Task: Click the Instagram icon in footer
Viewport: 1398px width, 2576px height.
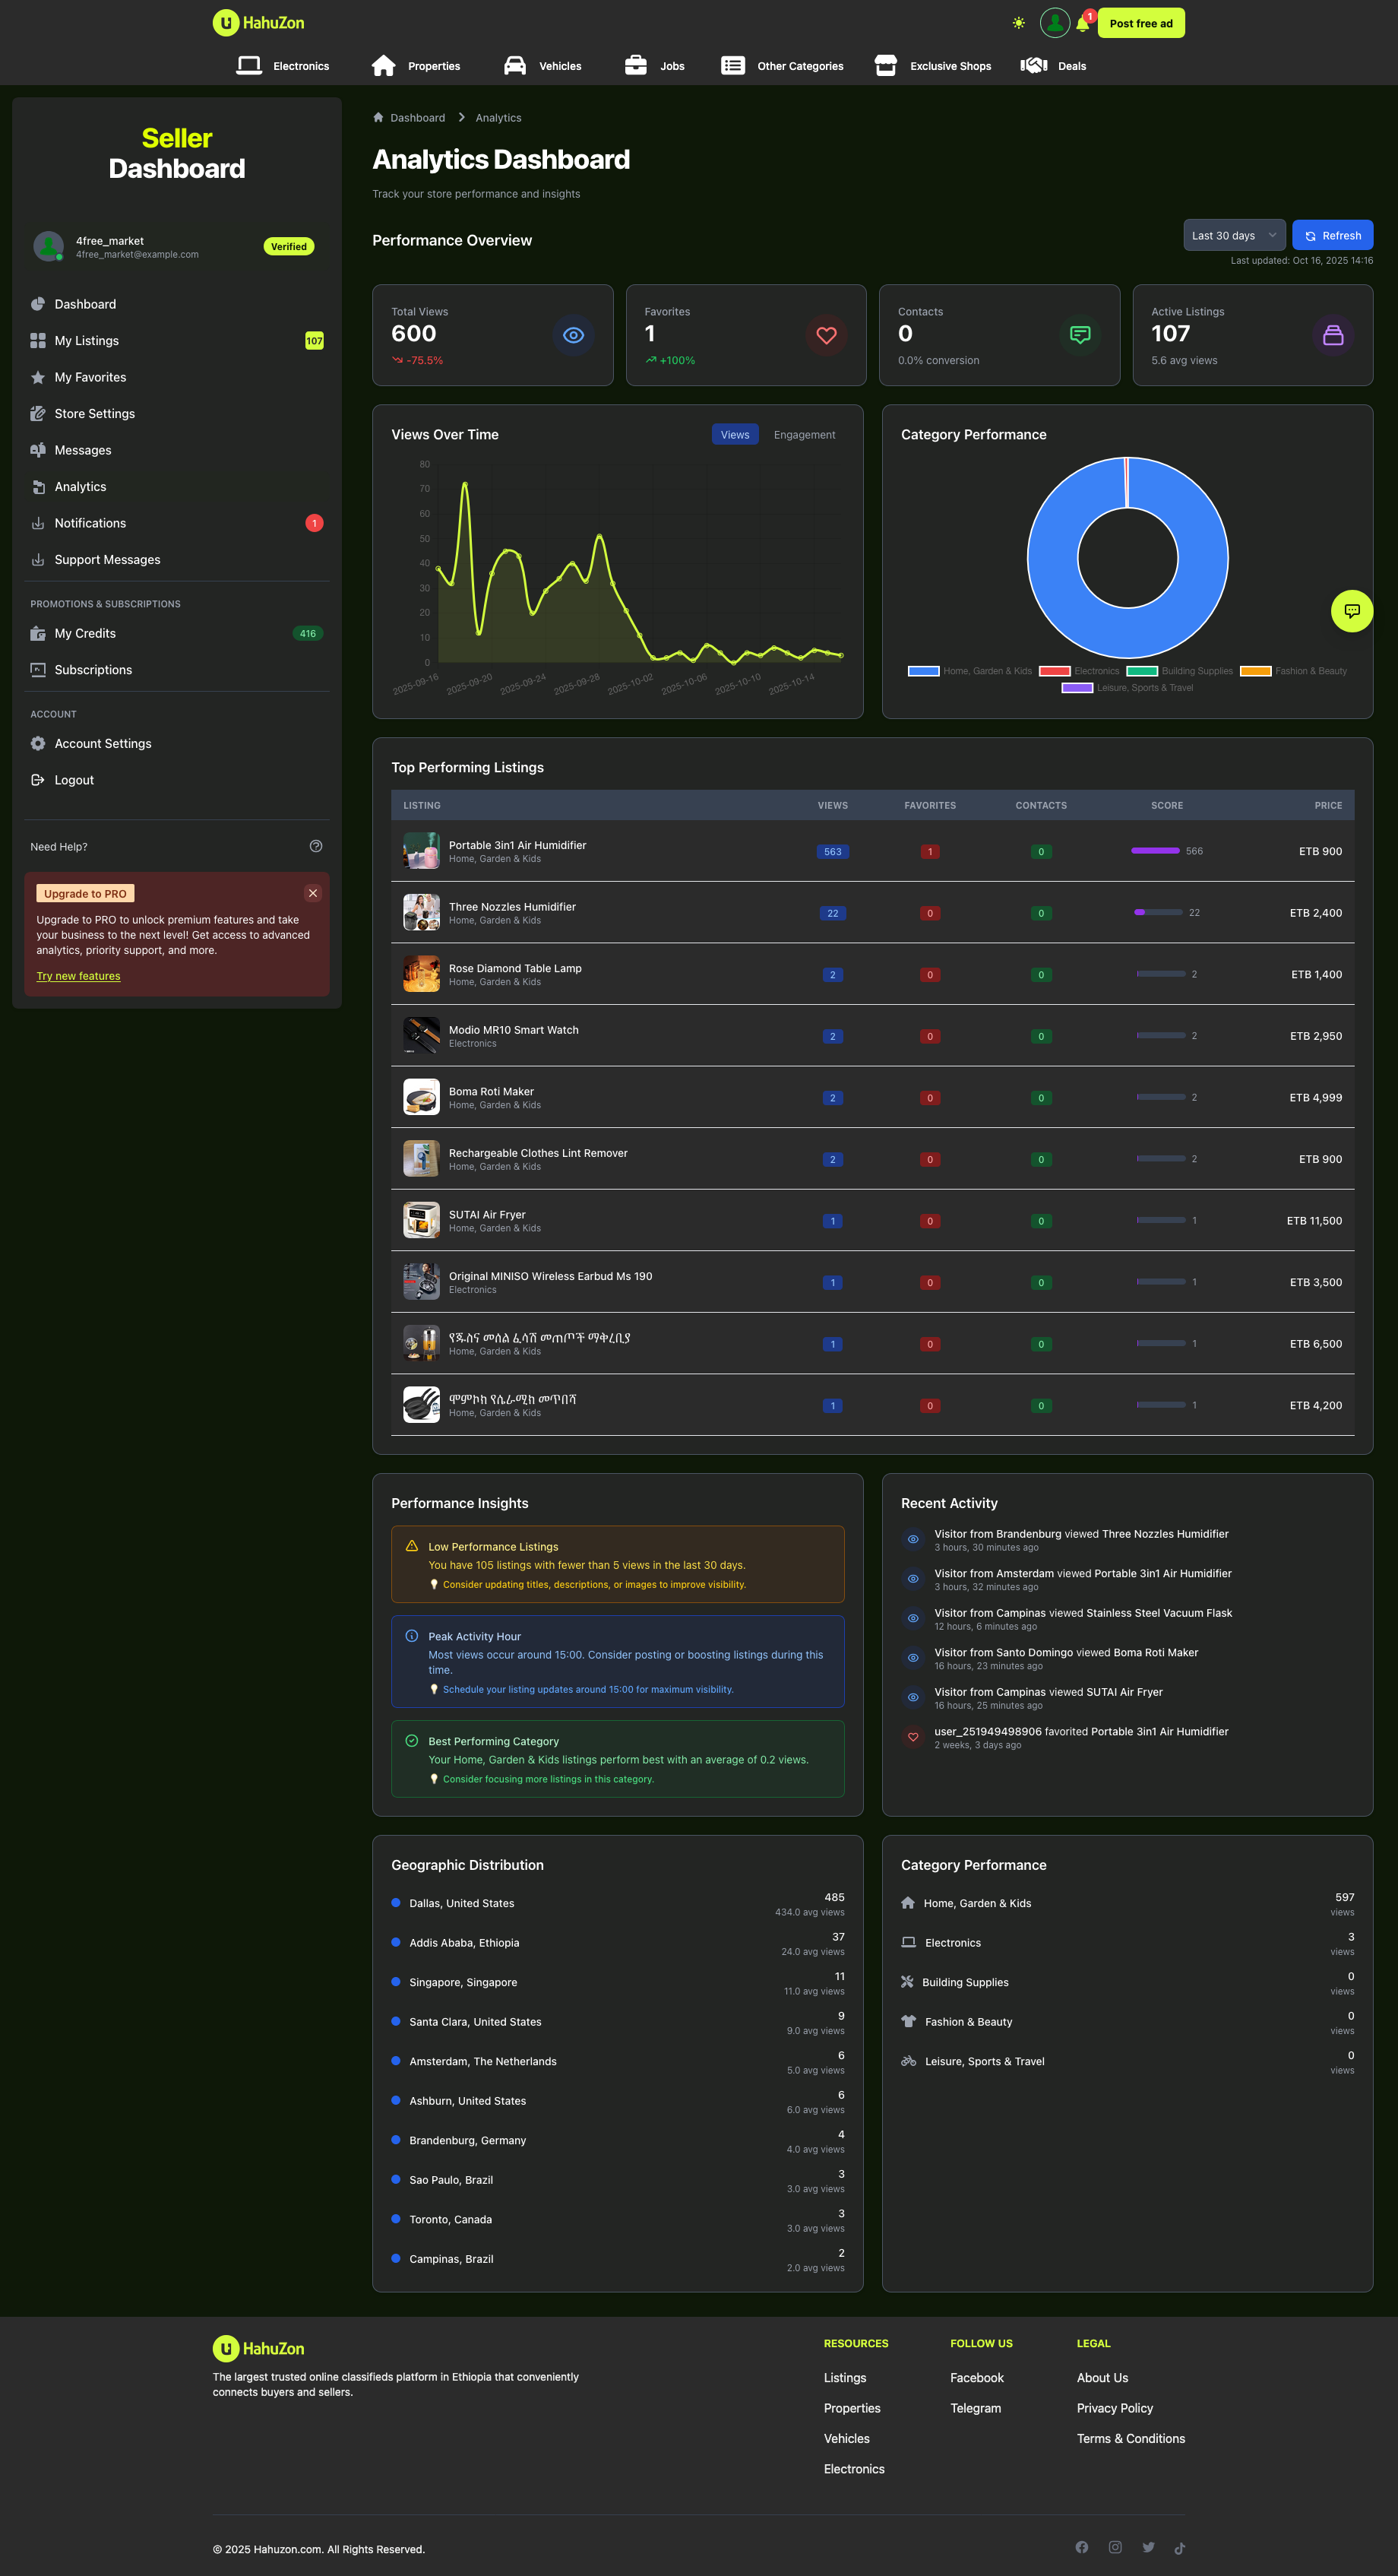Action: [1115, 2547]
